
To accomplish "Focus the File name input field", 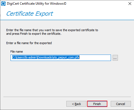I will [x=61, y=58].
